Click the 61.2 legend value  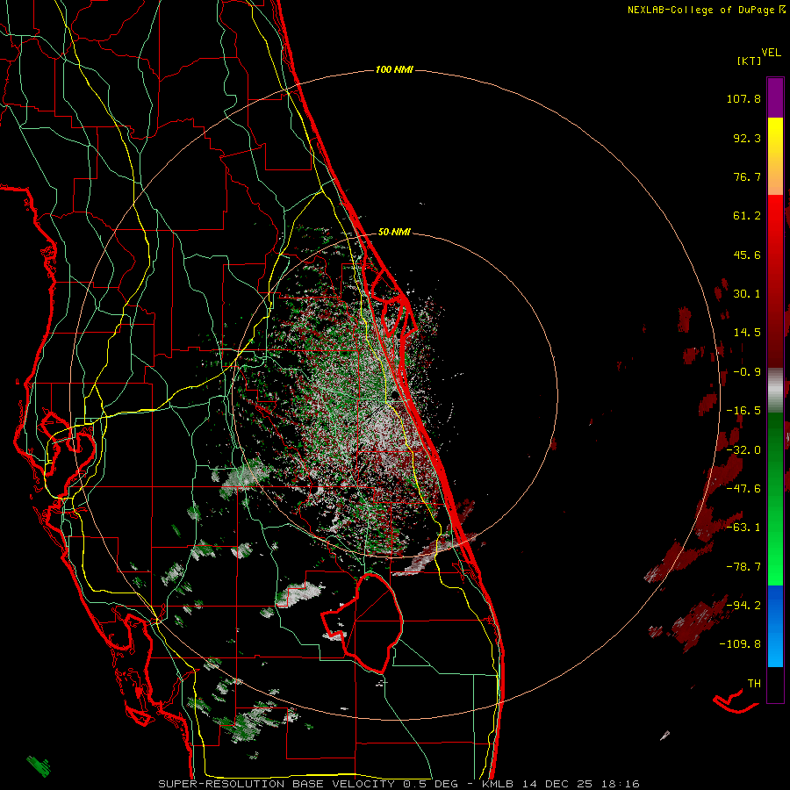(x=747, y=216)
